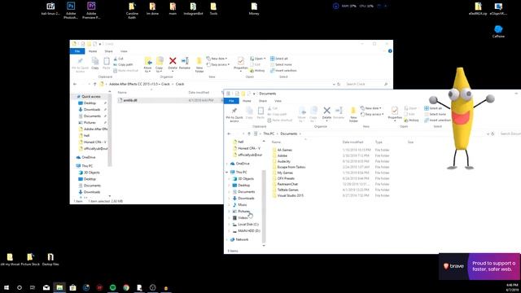Click Copy path in Crack window ribbon

tap(123, 64)
